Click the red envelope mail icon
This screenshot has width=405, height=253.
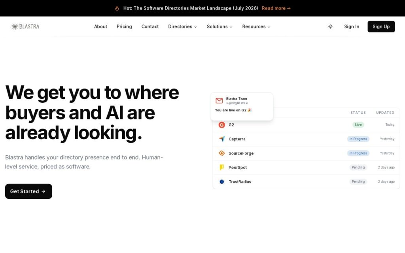pos(219,101)
